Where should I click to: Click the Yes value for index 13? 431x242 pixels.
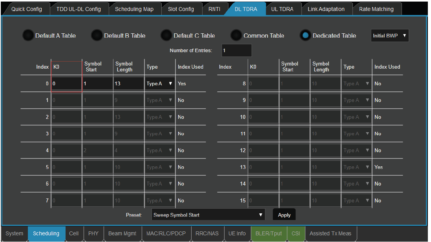point(378,167)
